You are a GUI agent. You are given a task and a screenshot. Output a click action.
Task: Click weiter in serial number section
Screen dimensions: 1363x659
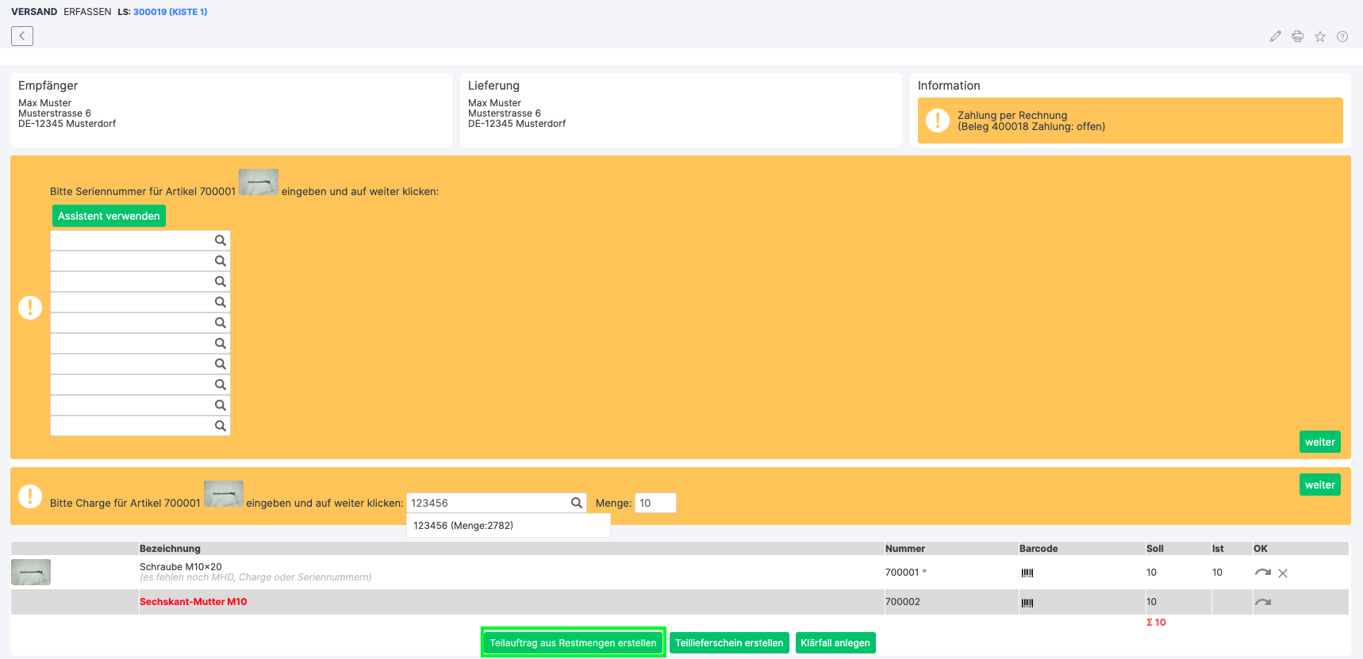(x=1320, y=442)
